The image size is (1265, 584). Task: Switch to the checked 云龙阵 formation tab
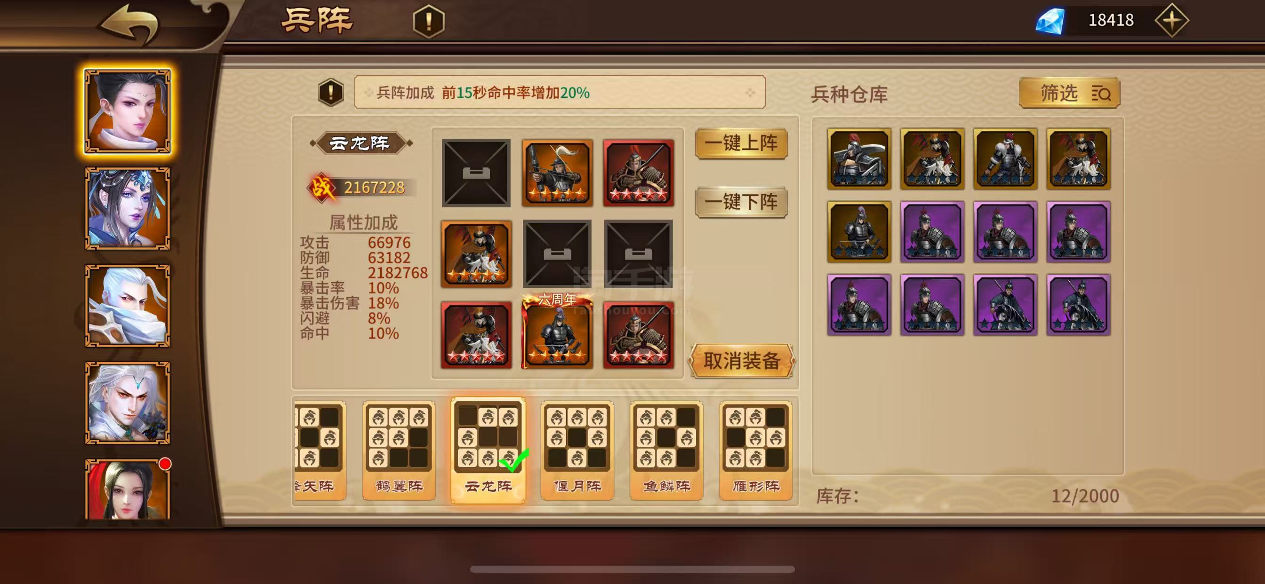pos(488,450)
